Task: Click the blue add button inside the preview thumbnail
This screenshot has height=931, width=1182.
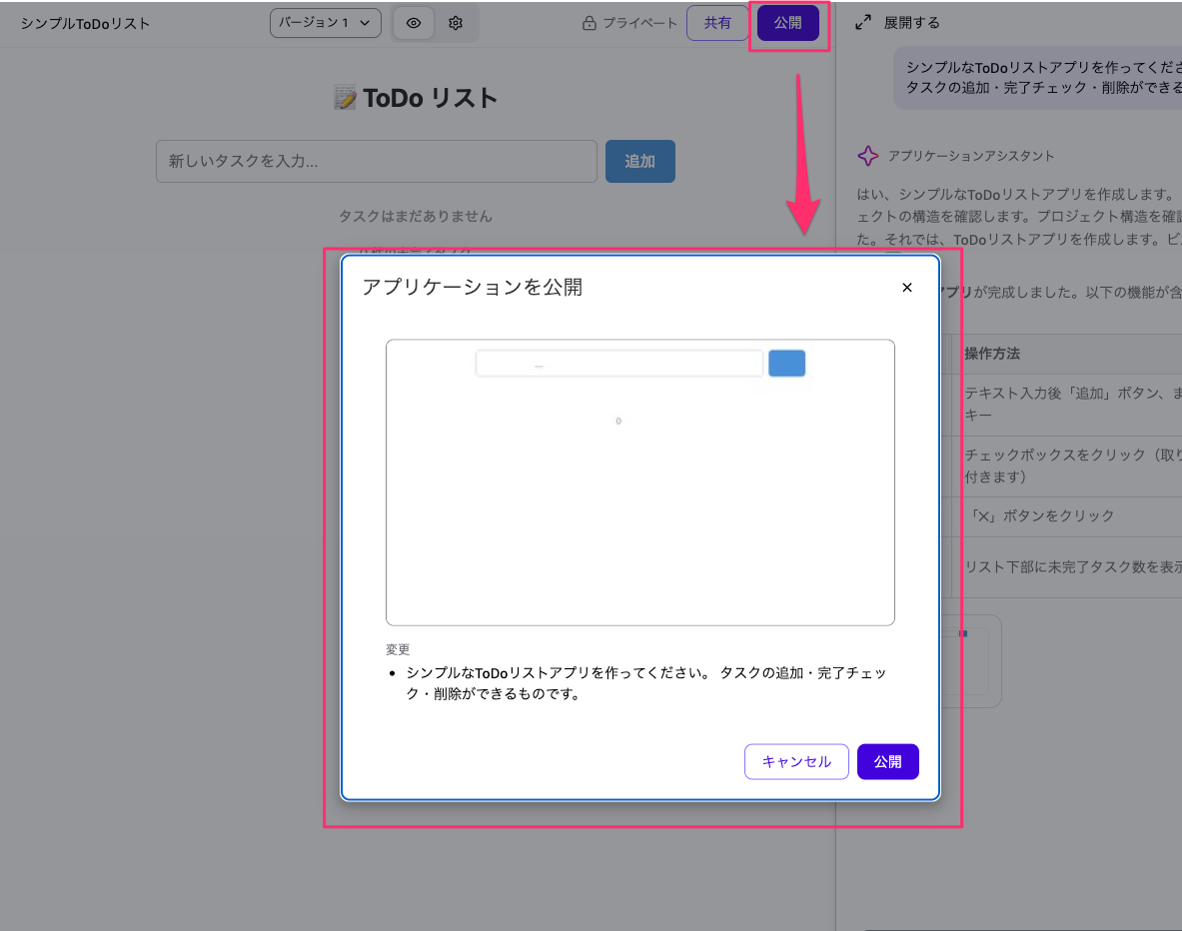Action: coord(786,363)
